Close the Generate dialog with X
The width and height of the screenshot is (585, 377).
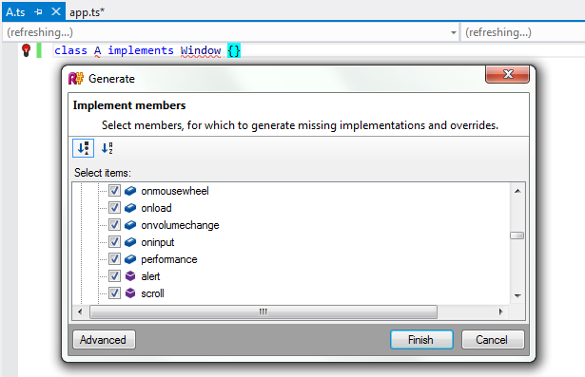point(507,74)
